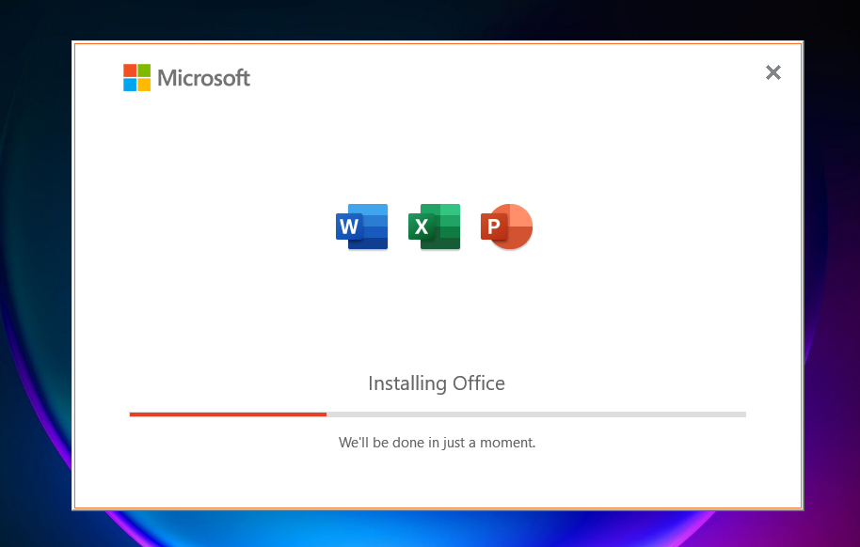Click the Microsoft four-square logo
The image size is (860, 547).
click(x=136, y=77)
